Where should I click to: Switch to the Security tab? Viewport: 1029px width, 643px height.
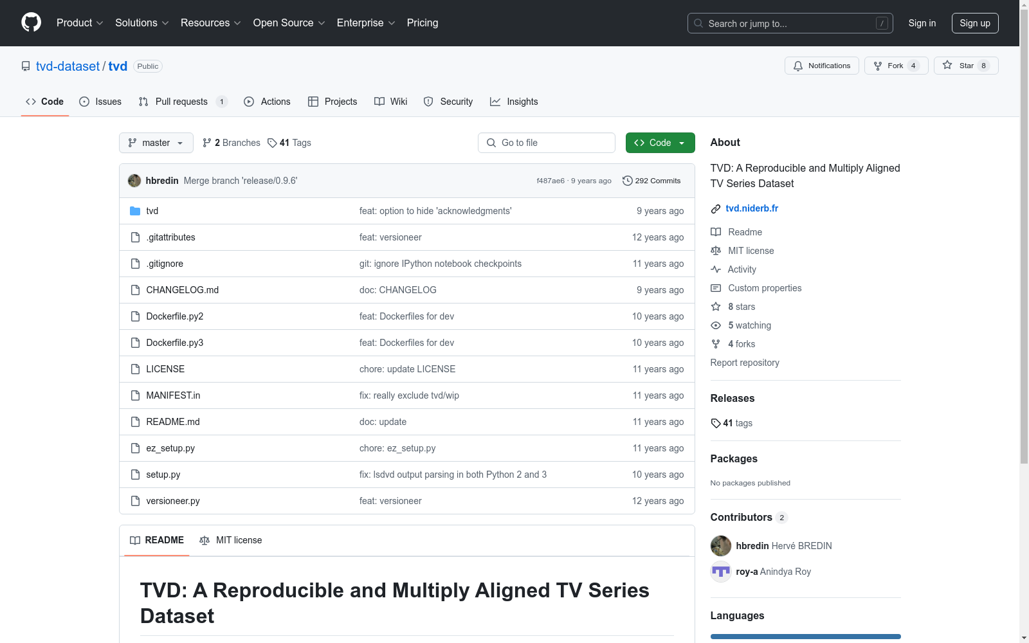[x=448, y=102]
